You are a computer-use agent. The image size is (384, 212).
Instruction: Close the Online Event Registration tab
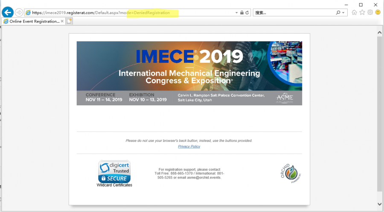pyautogui.click(x=62, y=21)
